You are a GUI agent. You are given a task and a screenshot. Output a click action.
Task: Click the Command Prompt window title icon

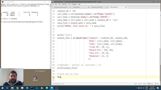(x=3, y=2)
